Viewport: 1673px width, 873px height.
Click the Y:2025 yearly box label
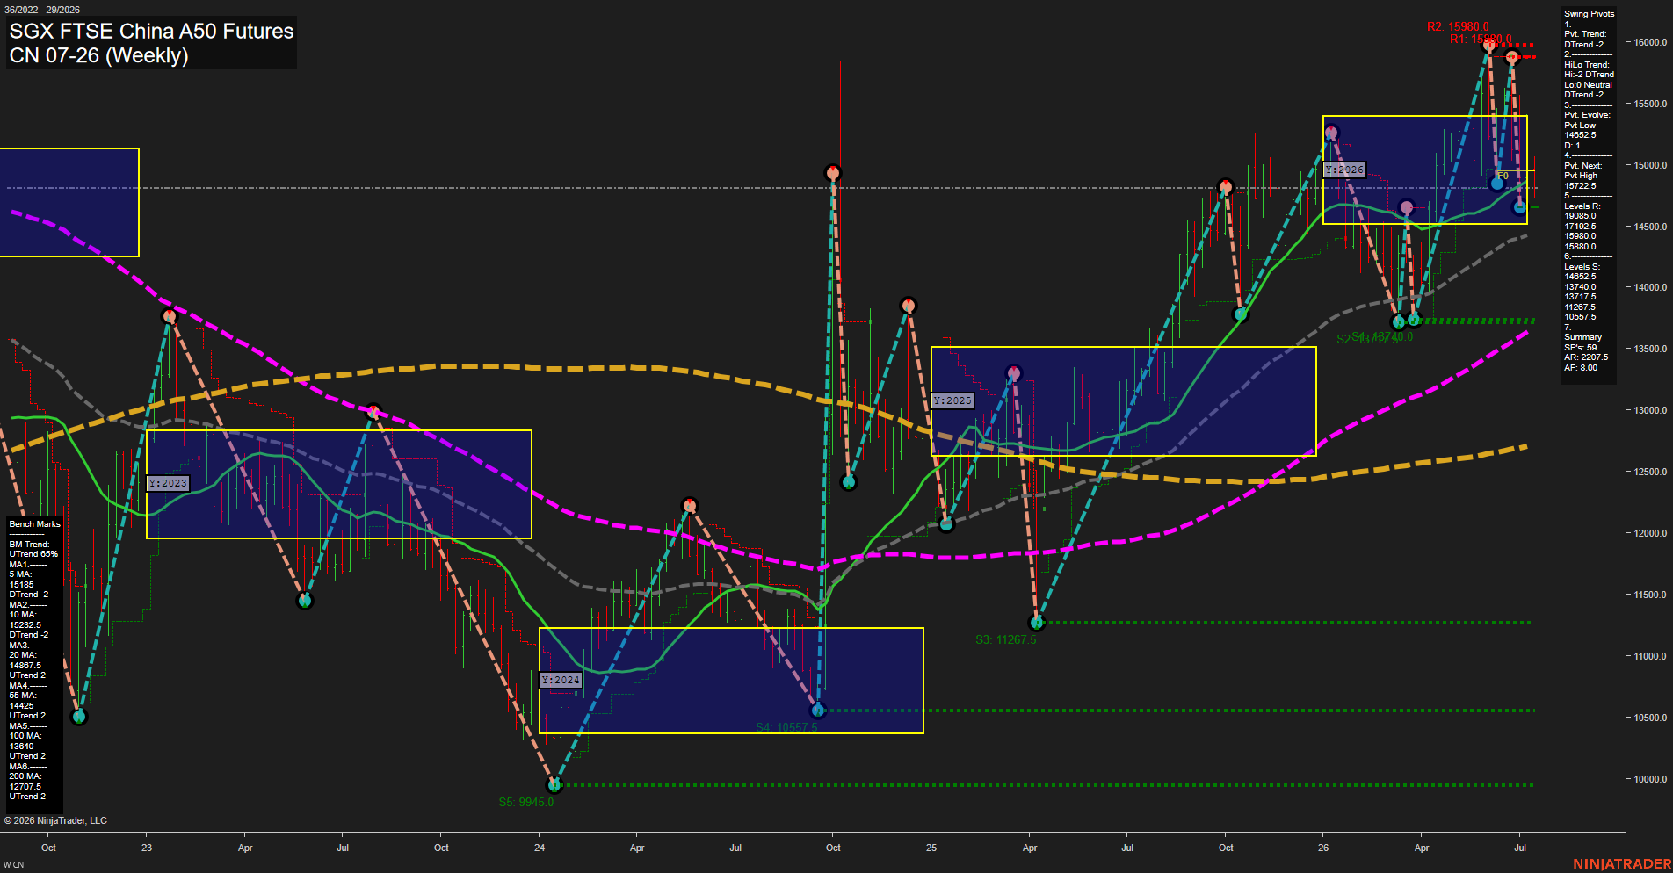[x=952, y=400]
